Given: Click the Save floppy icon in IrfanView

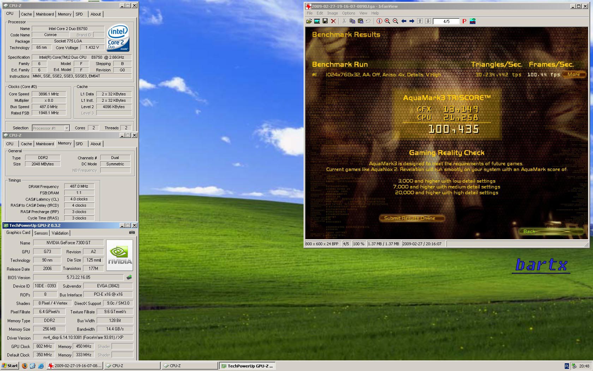Looking at the screenshot, I should pyautogui.click(x=325, y=21).
